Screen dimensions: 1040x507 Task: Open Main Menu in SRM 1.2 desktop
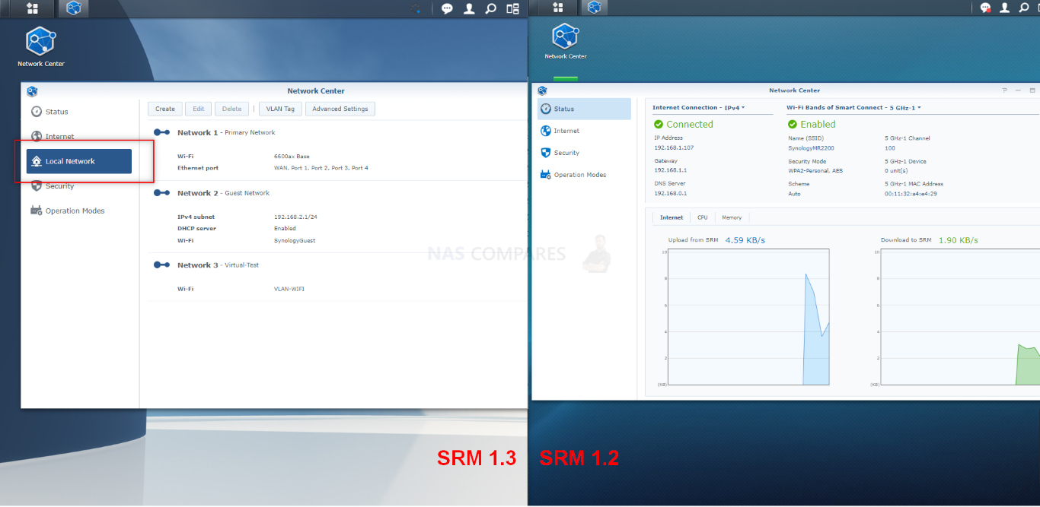click(x=558, y=8)
